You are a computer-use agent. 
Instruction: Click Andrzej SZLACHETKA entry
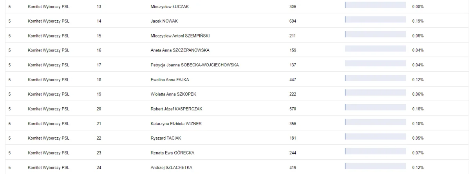point(172,168)
